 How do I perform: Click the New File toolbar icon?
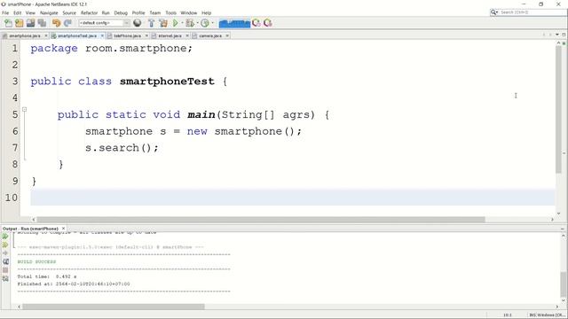pyautogui.click(x=8, y=23)
